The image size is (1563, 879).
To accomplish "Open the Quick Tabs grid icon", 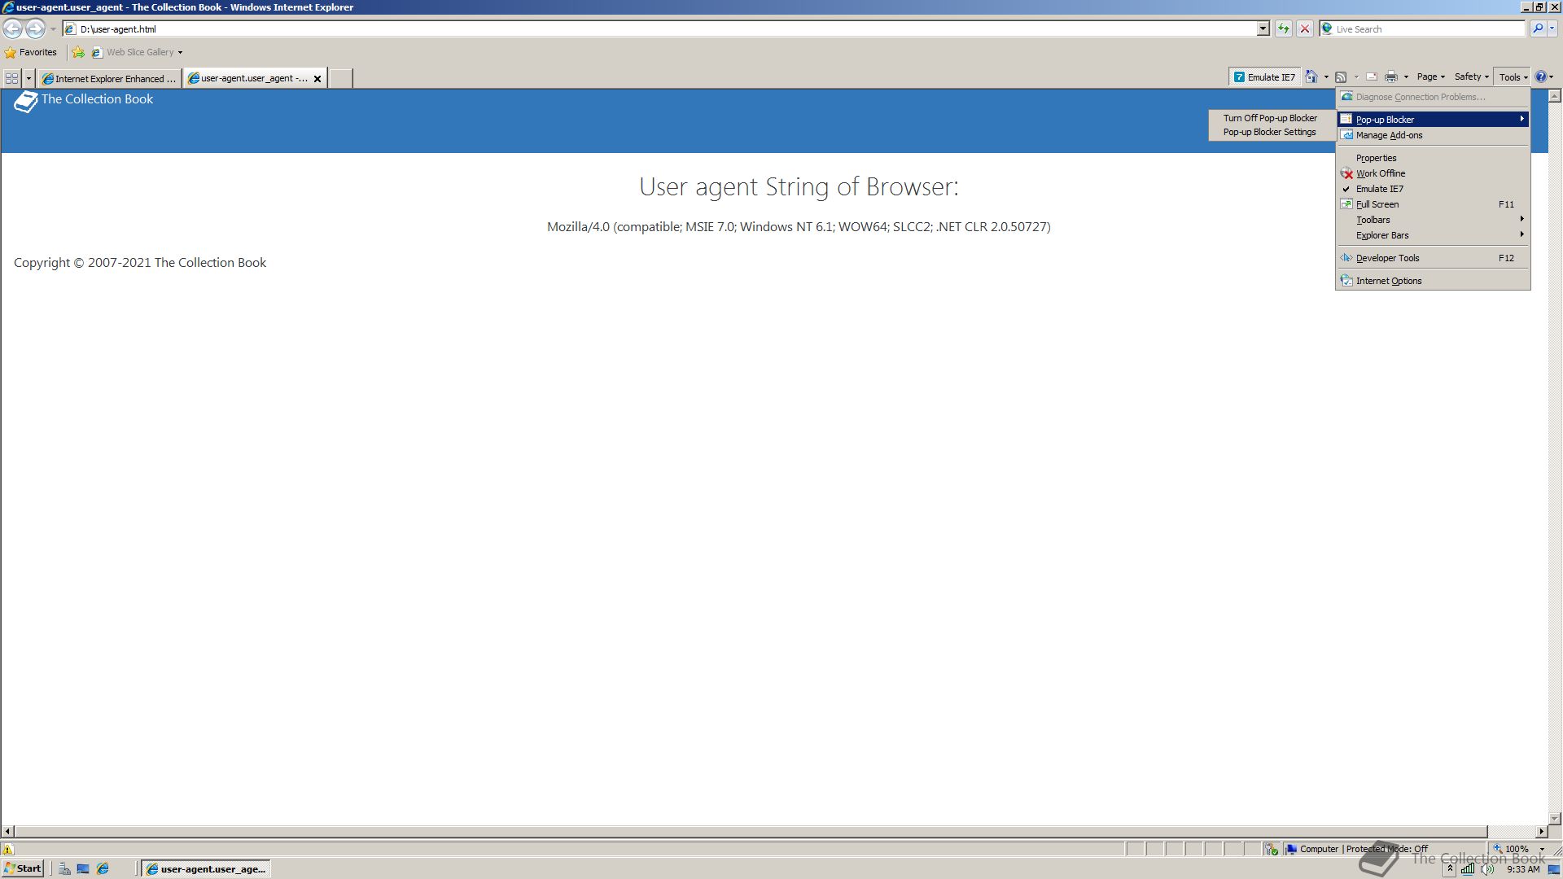I will coord(11,78).
